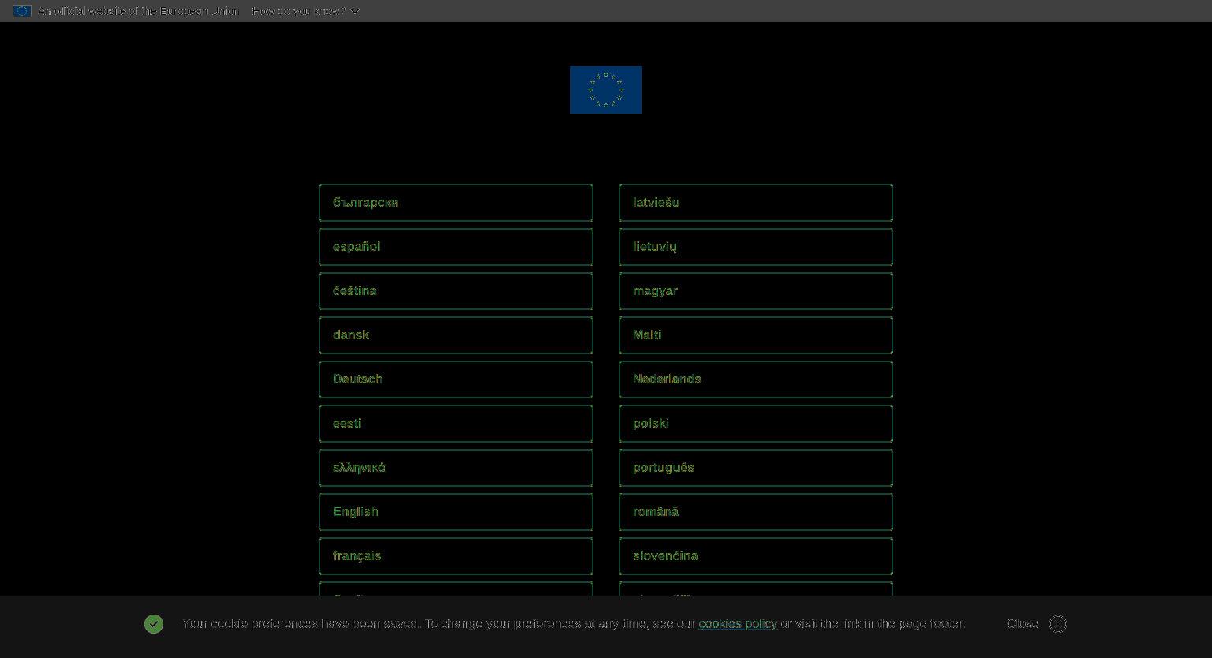Image resolution: width=1212 pixels, height=658 pixels.
Task: Select español language
Action: coord(456,247)
